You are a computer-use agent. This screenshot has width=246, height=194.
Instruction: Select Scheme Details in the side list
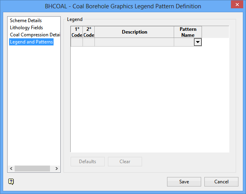(26, 21)
